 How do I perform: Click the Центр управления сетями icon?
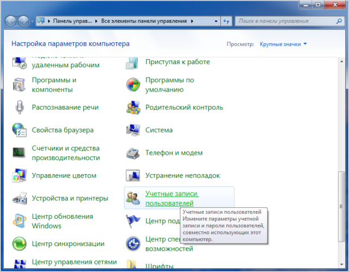pos(20,263)
